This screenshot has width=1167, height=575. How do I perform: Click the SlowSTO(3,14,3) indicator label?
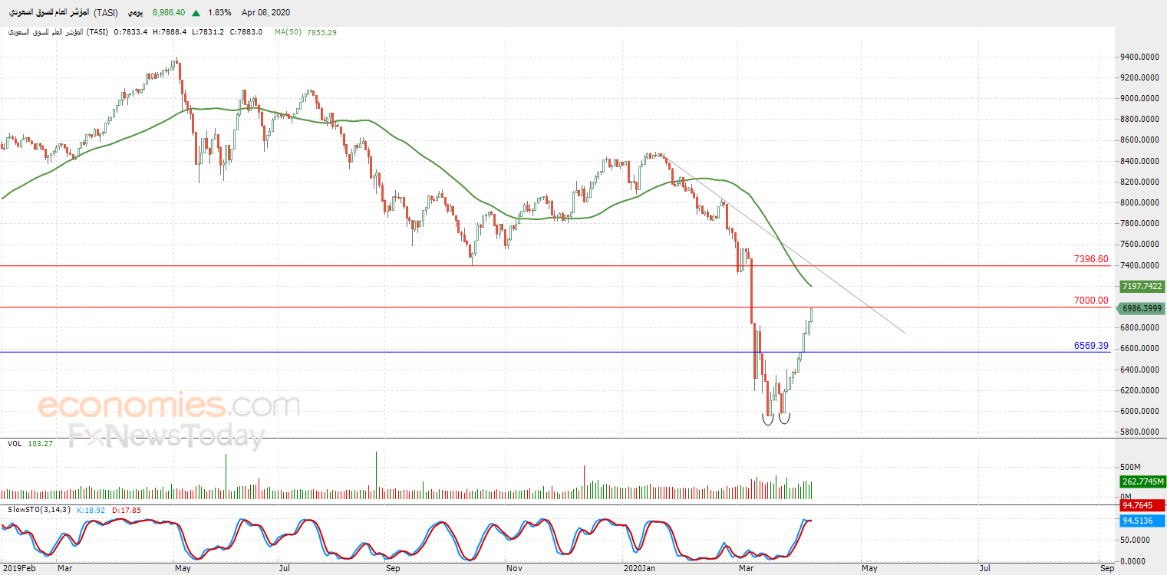click(x=38, y=510)
